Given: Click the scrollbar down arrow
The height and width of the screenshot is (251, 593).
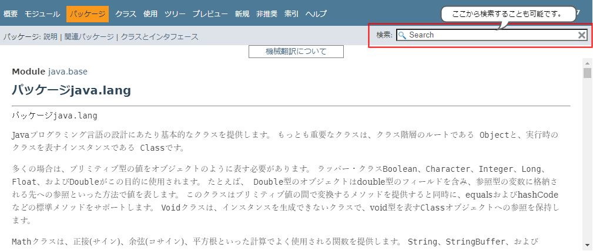Looking at the screenshot, I should pos(587,244).
